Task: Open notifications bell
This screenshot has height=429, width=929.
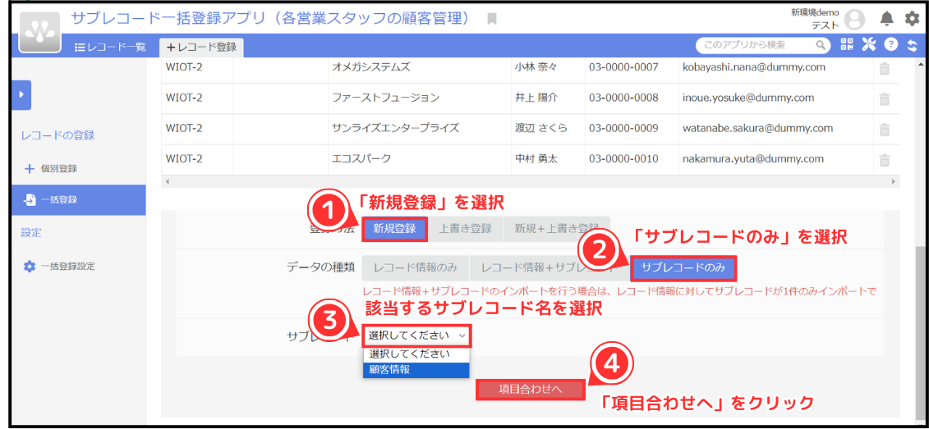Action: point(886,20)
